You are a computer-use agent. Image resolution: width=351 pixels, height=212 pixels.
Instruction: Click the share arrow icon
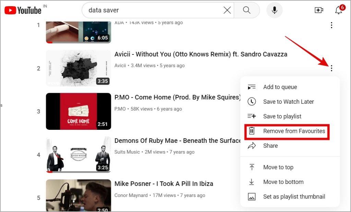(252, 146)
